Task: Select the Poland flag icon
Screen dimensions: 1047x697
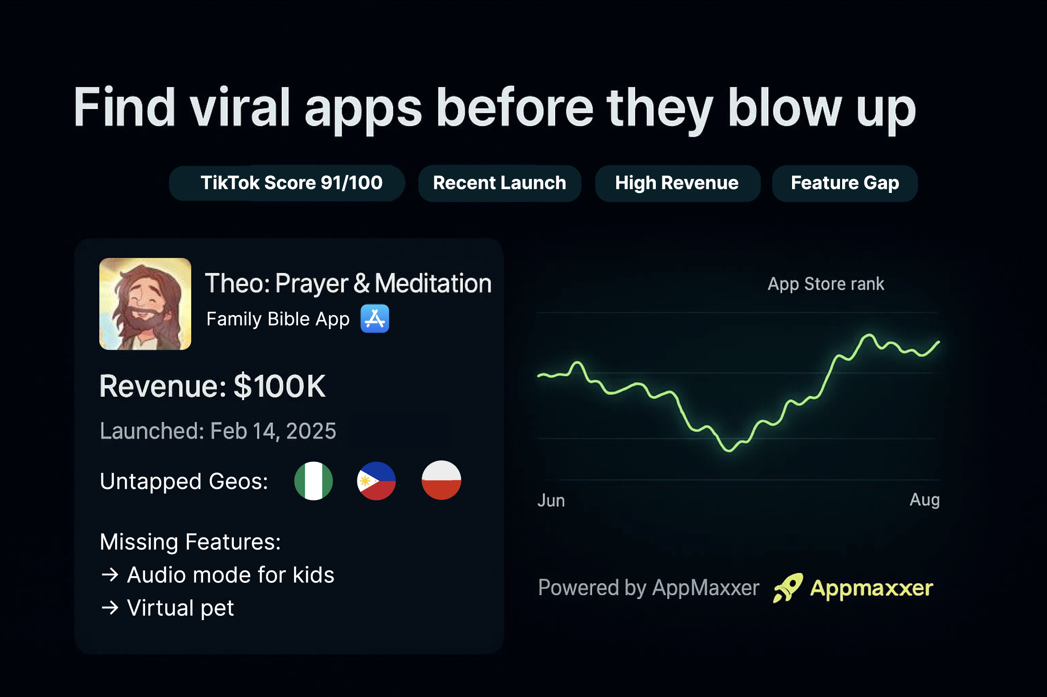Action: click(441, 480)
